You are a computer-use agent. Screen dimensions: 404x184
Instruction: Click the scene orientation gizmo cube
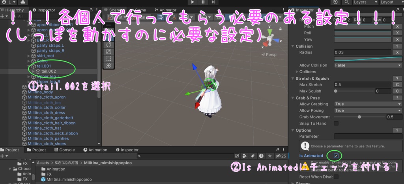[270, 39]
